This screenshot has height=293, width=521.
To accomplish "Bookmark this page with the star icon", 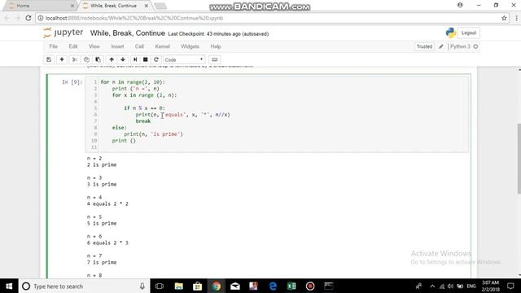I will tap(504, 18).
